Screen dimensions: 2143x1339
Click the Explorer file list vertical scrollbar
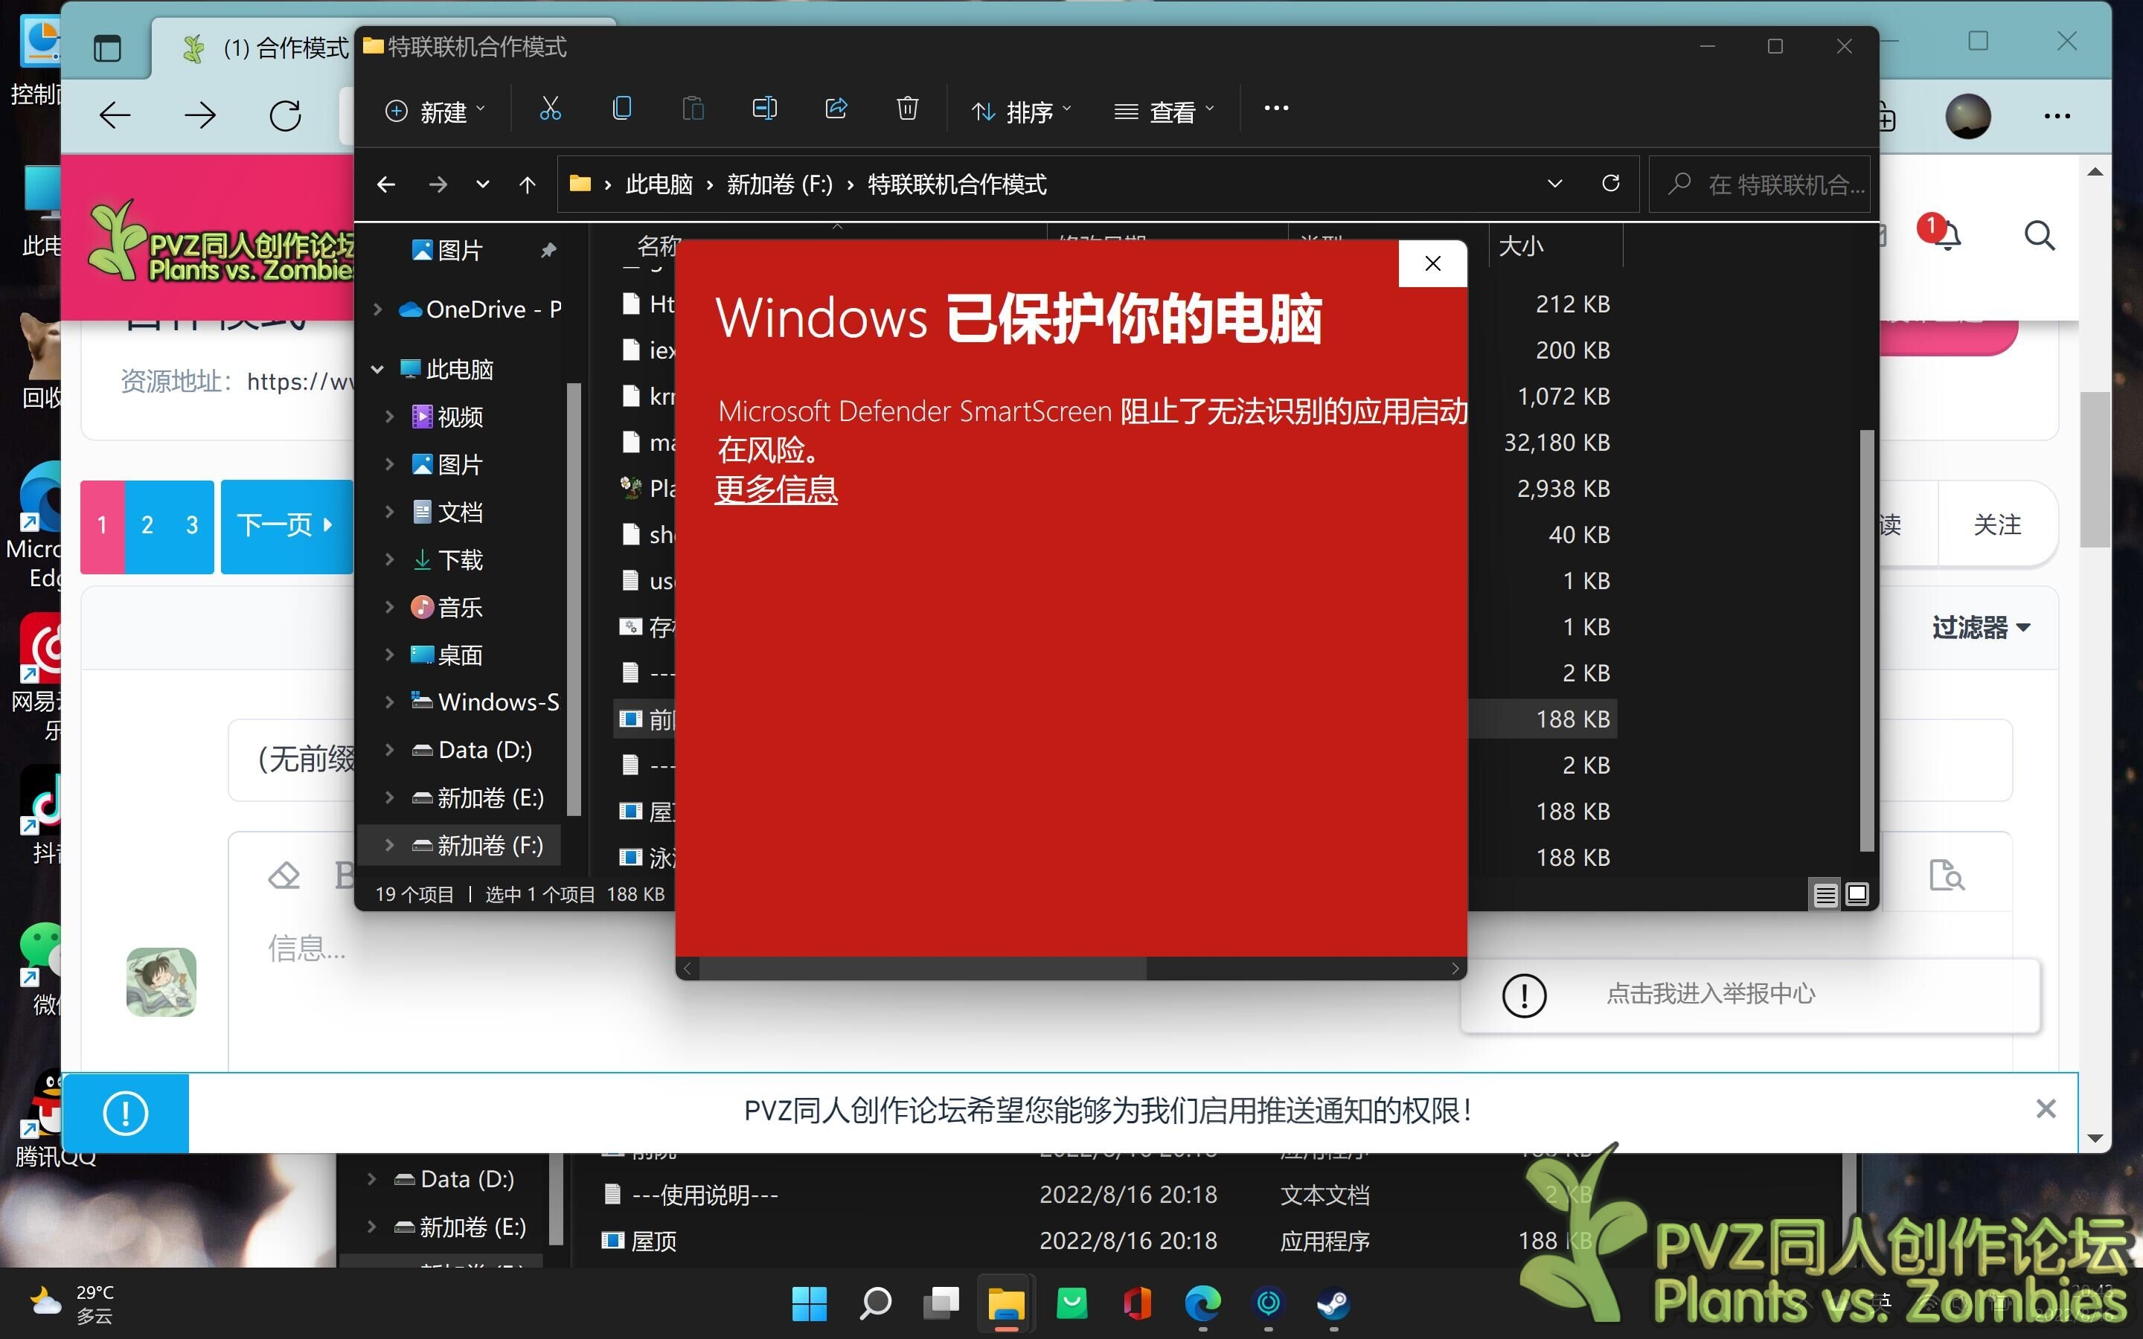pos(1866,640)
